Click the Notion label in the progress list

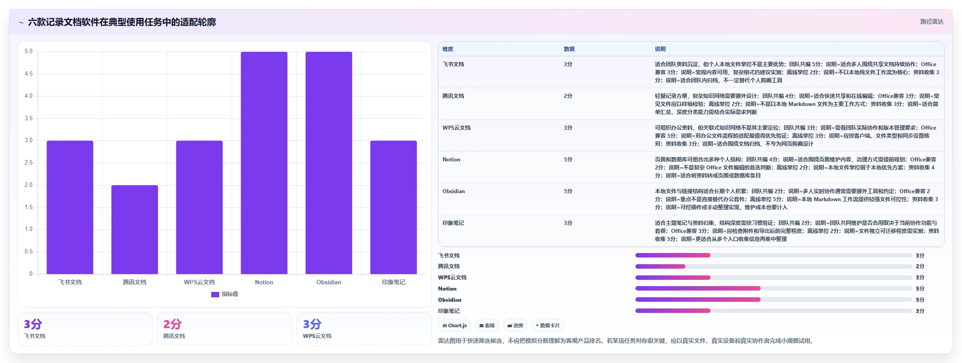[447, 289]
